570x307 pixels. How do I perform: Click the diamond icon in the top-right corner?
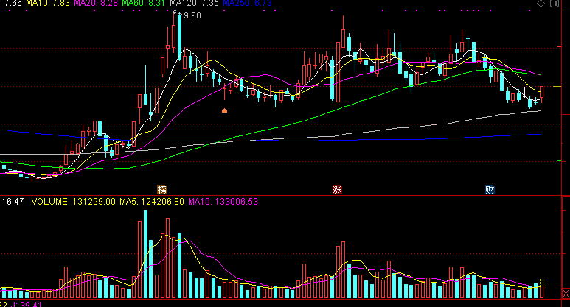click(541, 4)
